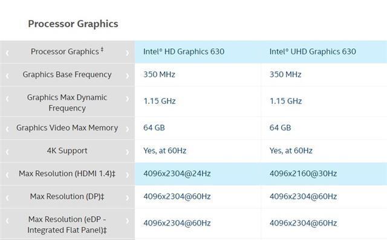Click right chevron on Graphics Base Frequency row
The width and height of the screenshot is (387, 240).
click(127, 76)
